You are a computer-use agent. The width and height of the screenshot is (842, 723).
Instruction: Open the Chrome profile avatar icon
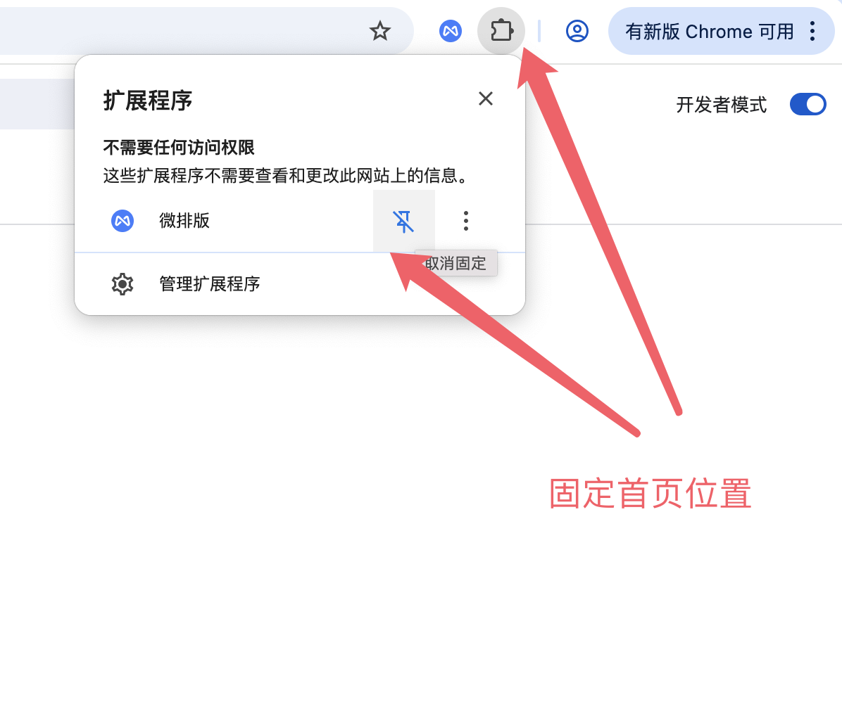pos(577,31)
